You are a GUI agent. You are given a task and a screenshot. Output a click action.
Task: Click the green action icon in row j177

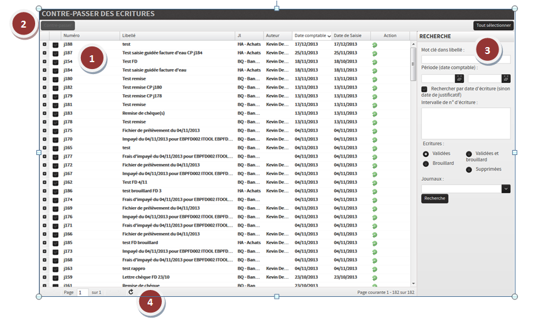click(374, 157)
